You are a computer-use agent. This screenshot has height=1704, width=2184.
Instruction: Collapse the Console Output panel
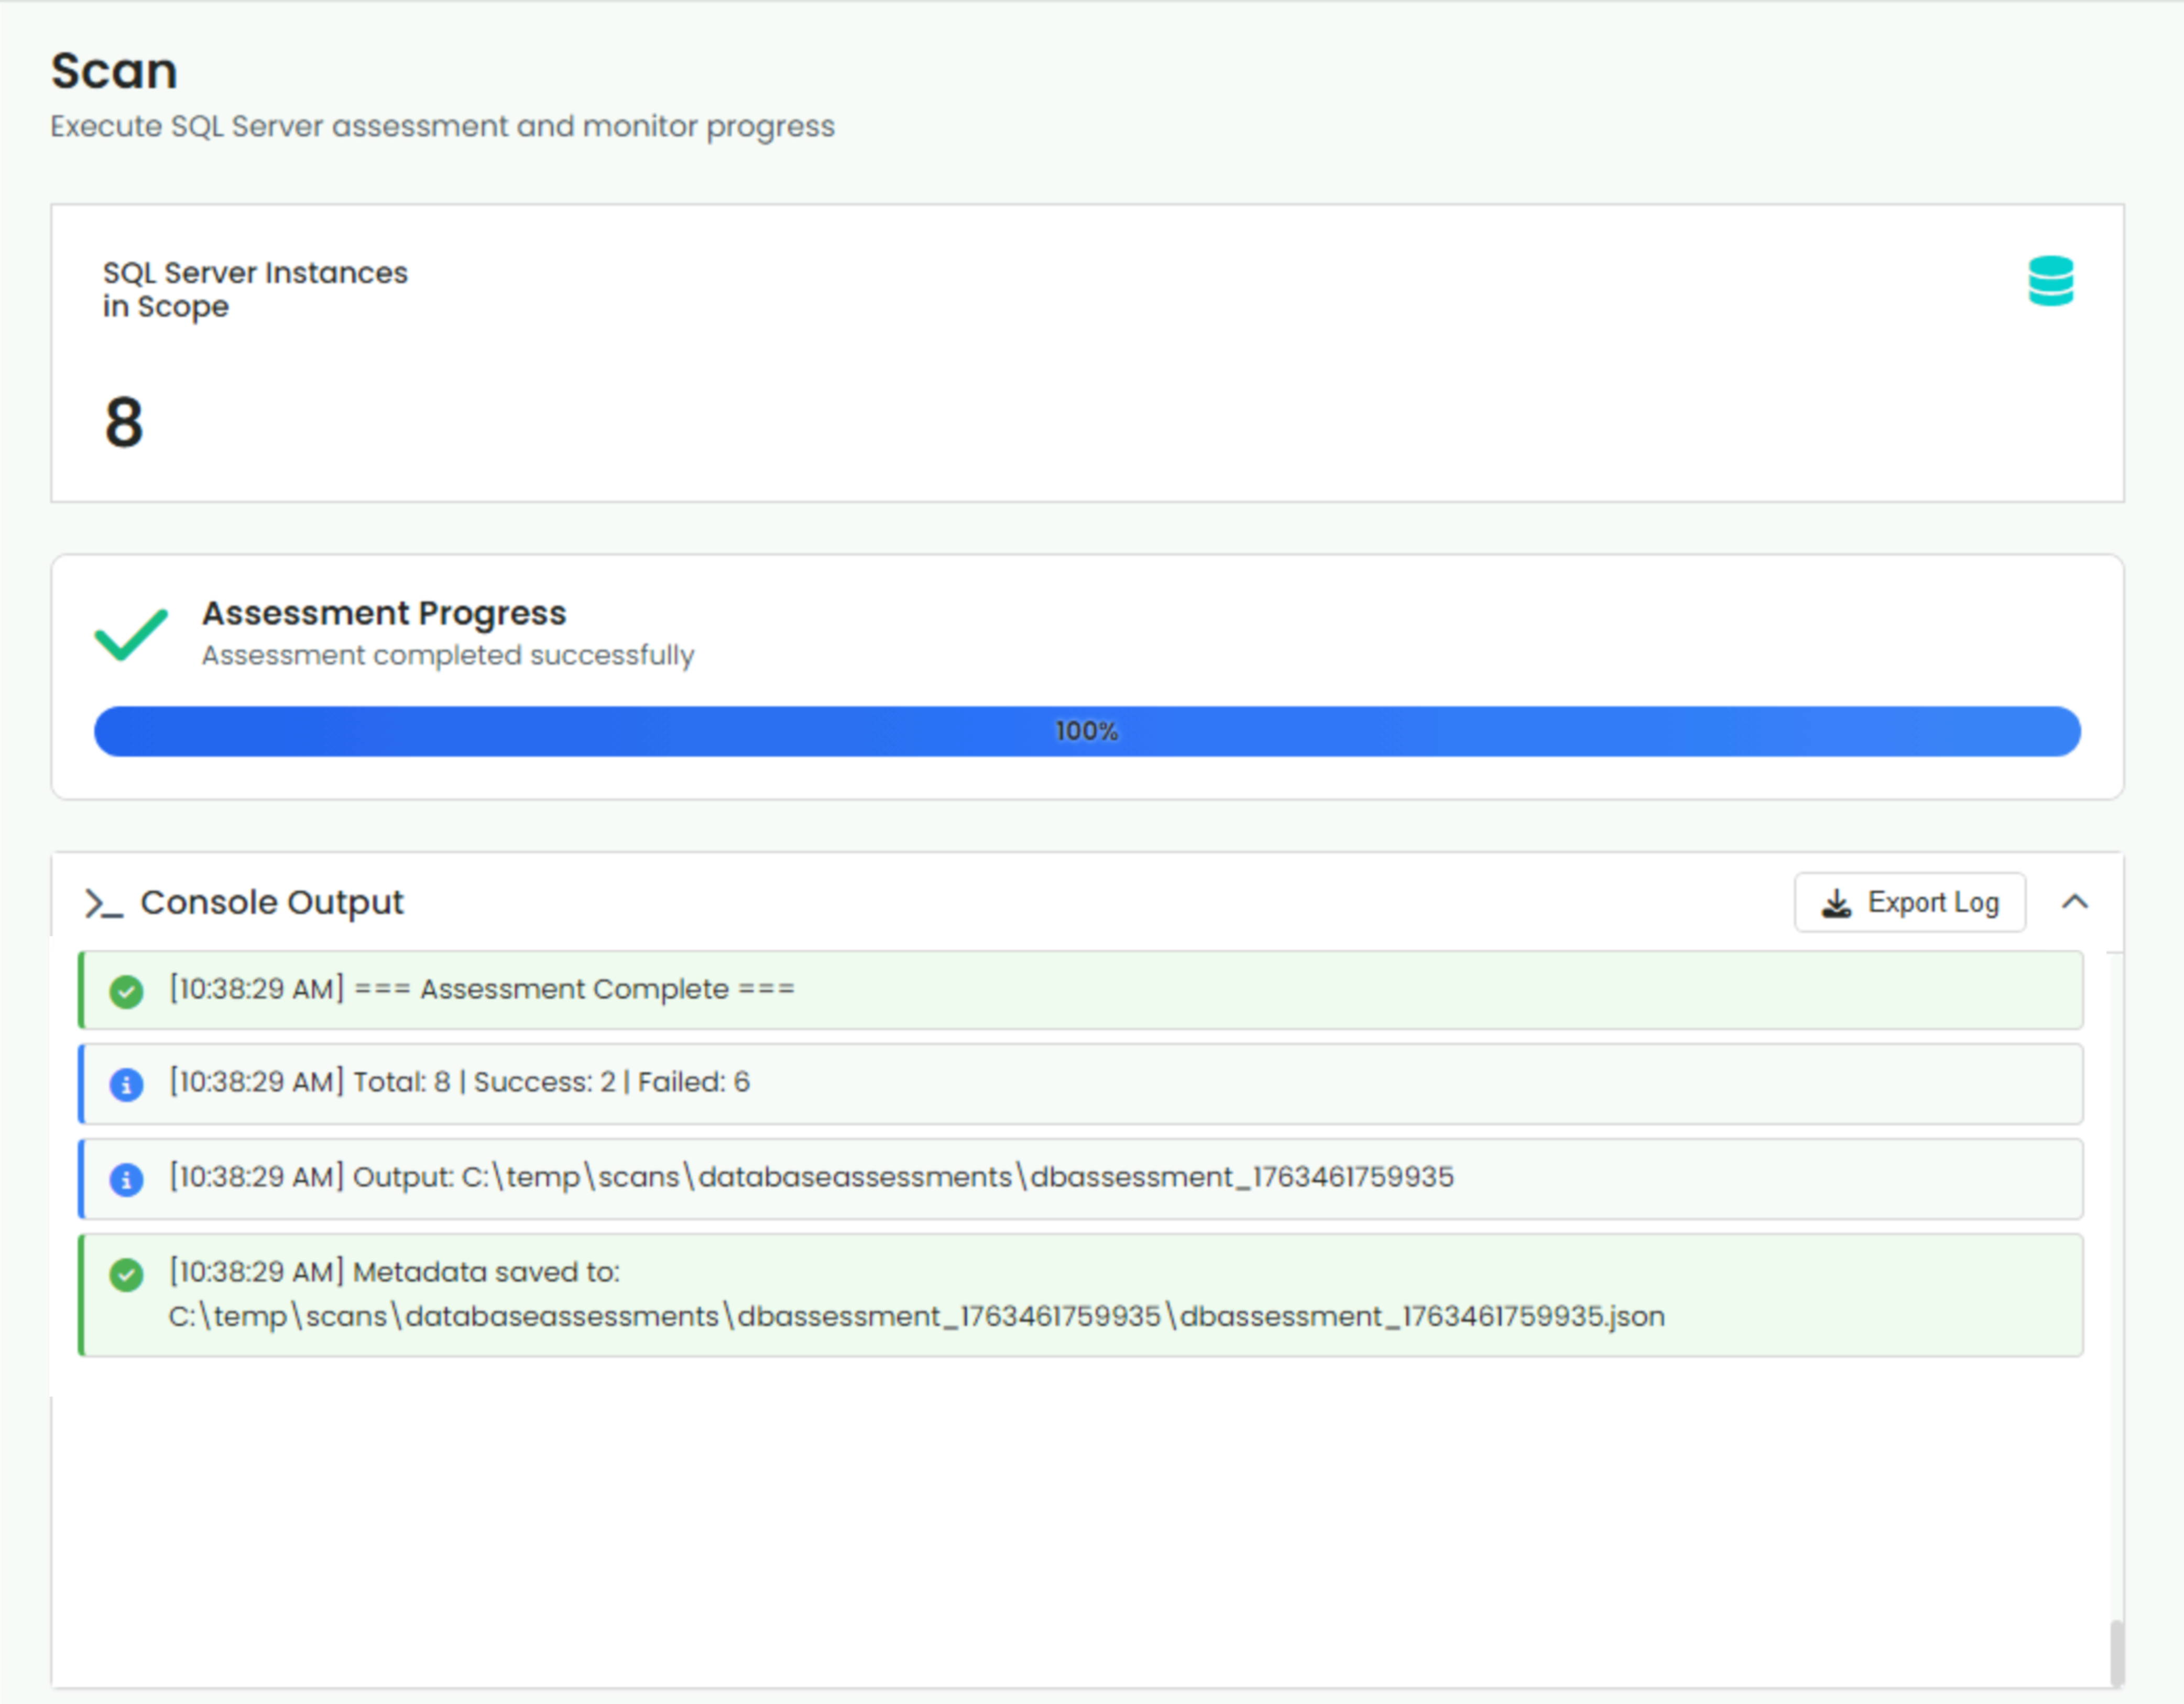(2076, 902)
